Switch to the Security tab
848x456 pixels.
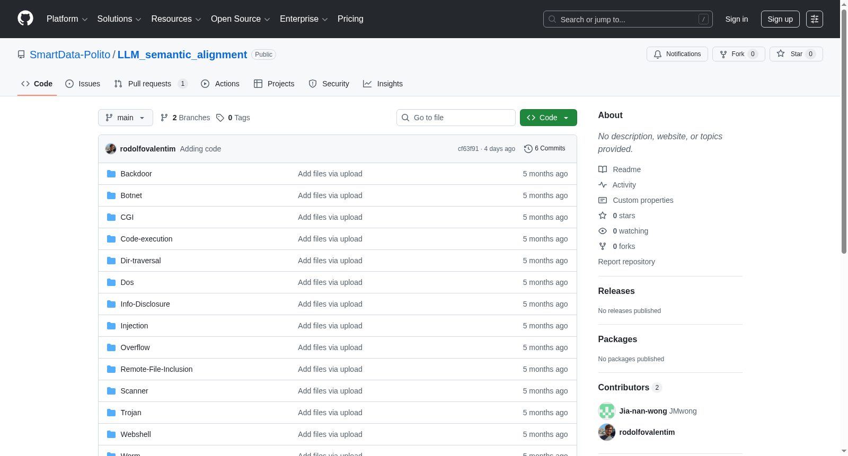click(329, 84)
